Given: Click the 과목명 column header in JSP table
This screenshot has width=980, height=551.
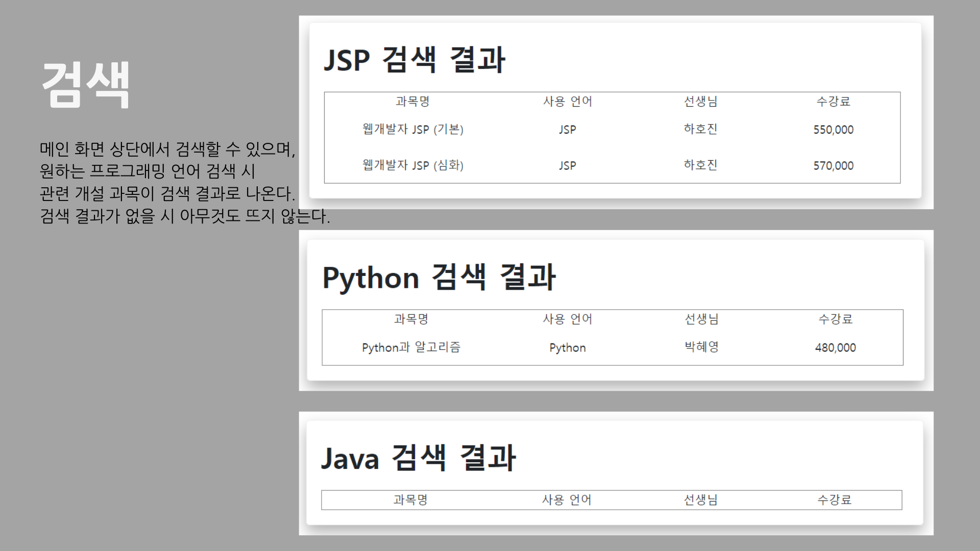Looking at the screenshot, I should [412, 101].
